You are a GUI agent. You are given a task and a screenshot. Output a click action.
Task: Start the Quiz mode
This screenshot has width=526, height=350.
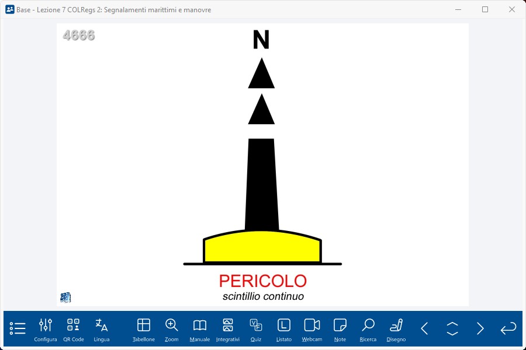coord(256,329)
